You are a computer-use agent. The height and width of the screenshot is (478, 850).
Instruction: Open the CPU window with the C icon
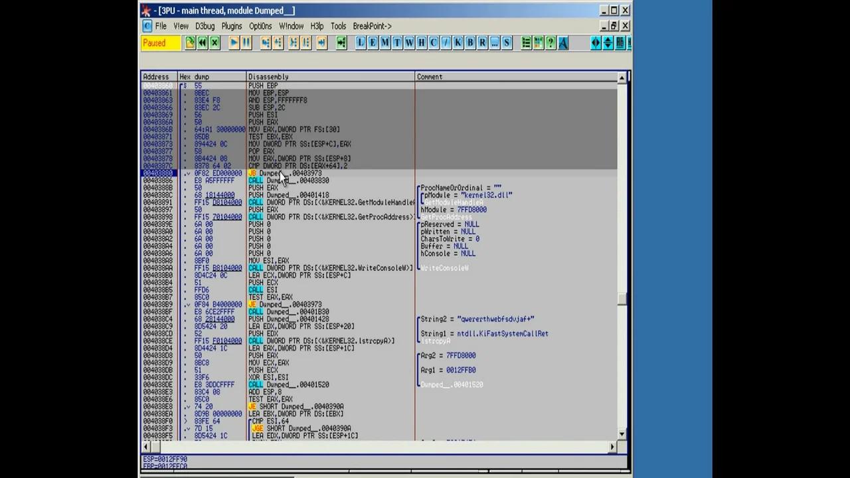point(433,42)
